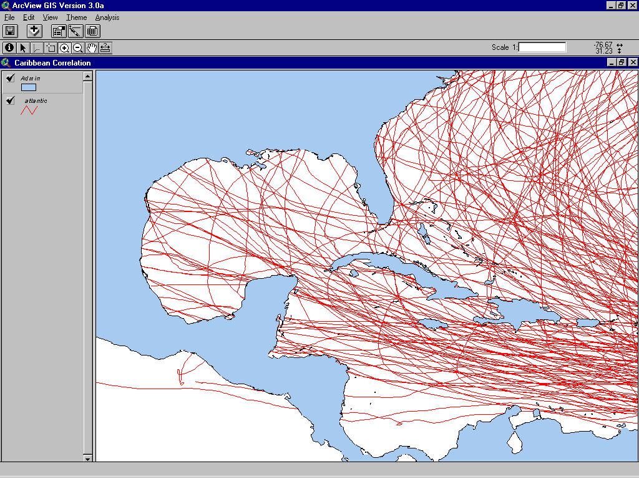The image size is (639, 479).
Task: Open the Theme menu
Action: [76, 17]
